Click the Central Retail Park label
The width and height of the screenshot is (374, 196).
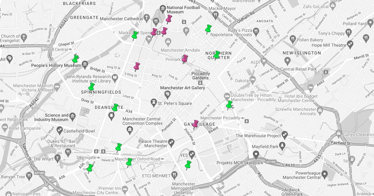(x=298, y=69)
